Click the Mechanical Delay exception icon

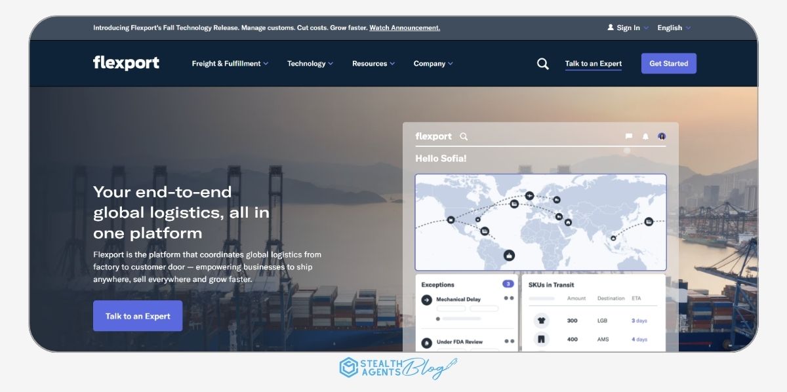tap(427, 299)
